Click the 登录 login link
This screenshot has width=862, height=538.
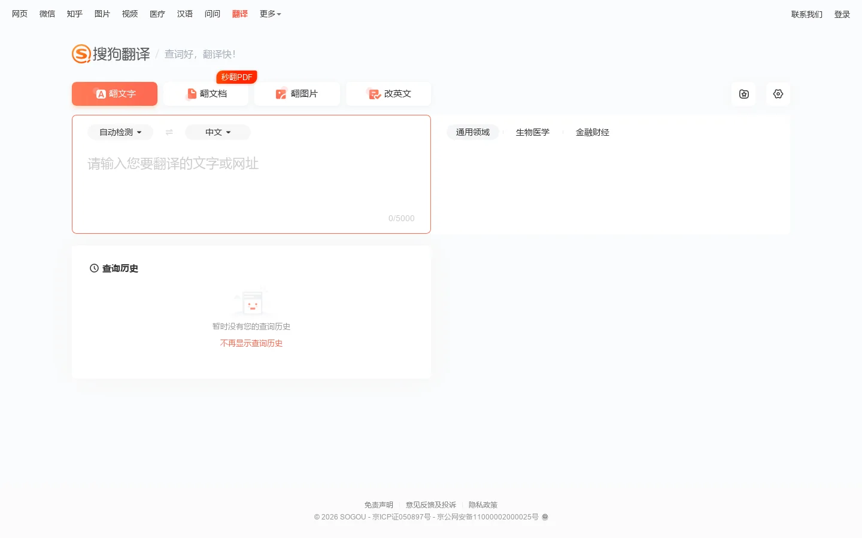point(842,14)
